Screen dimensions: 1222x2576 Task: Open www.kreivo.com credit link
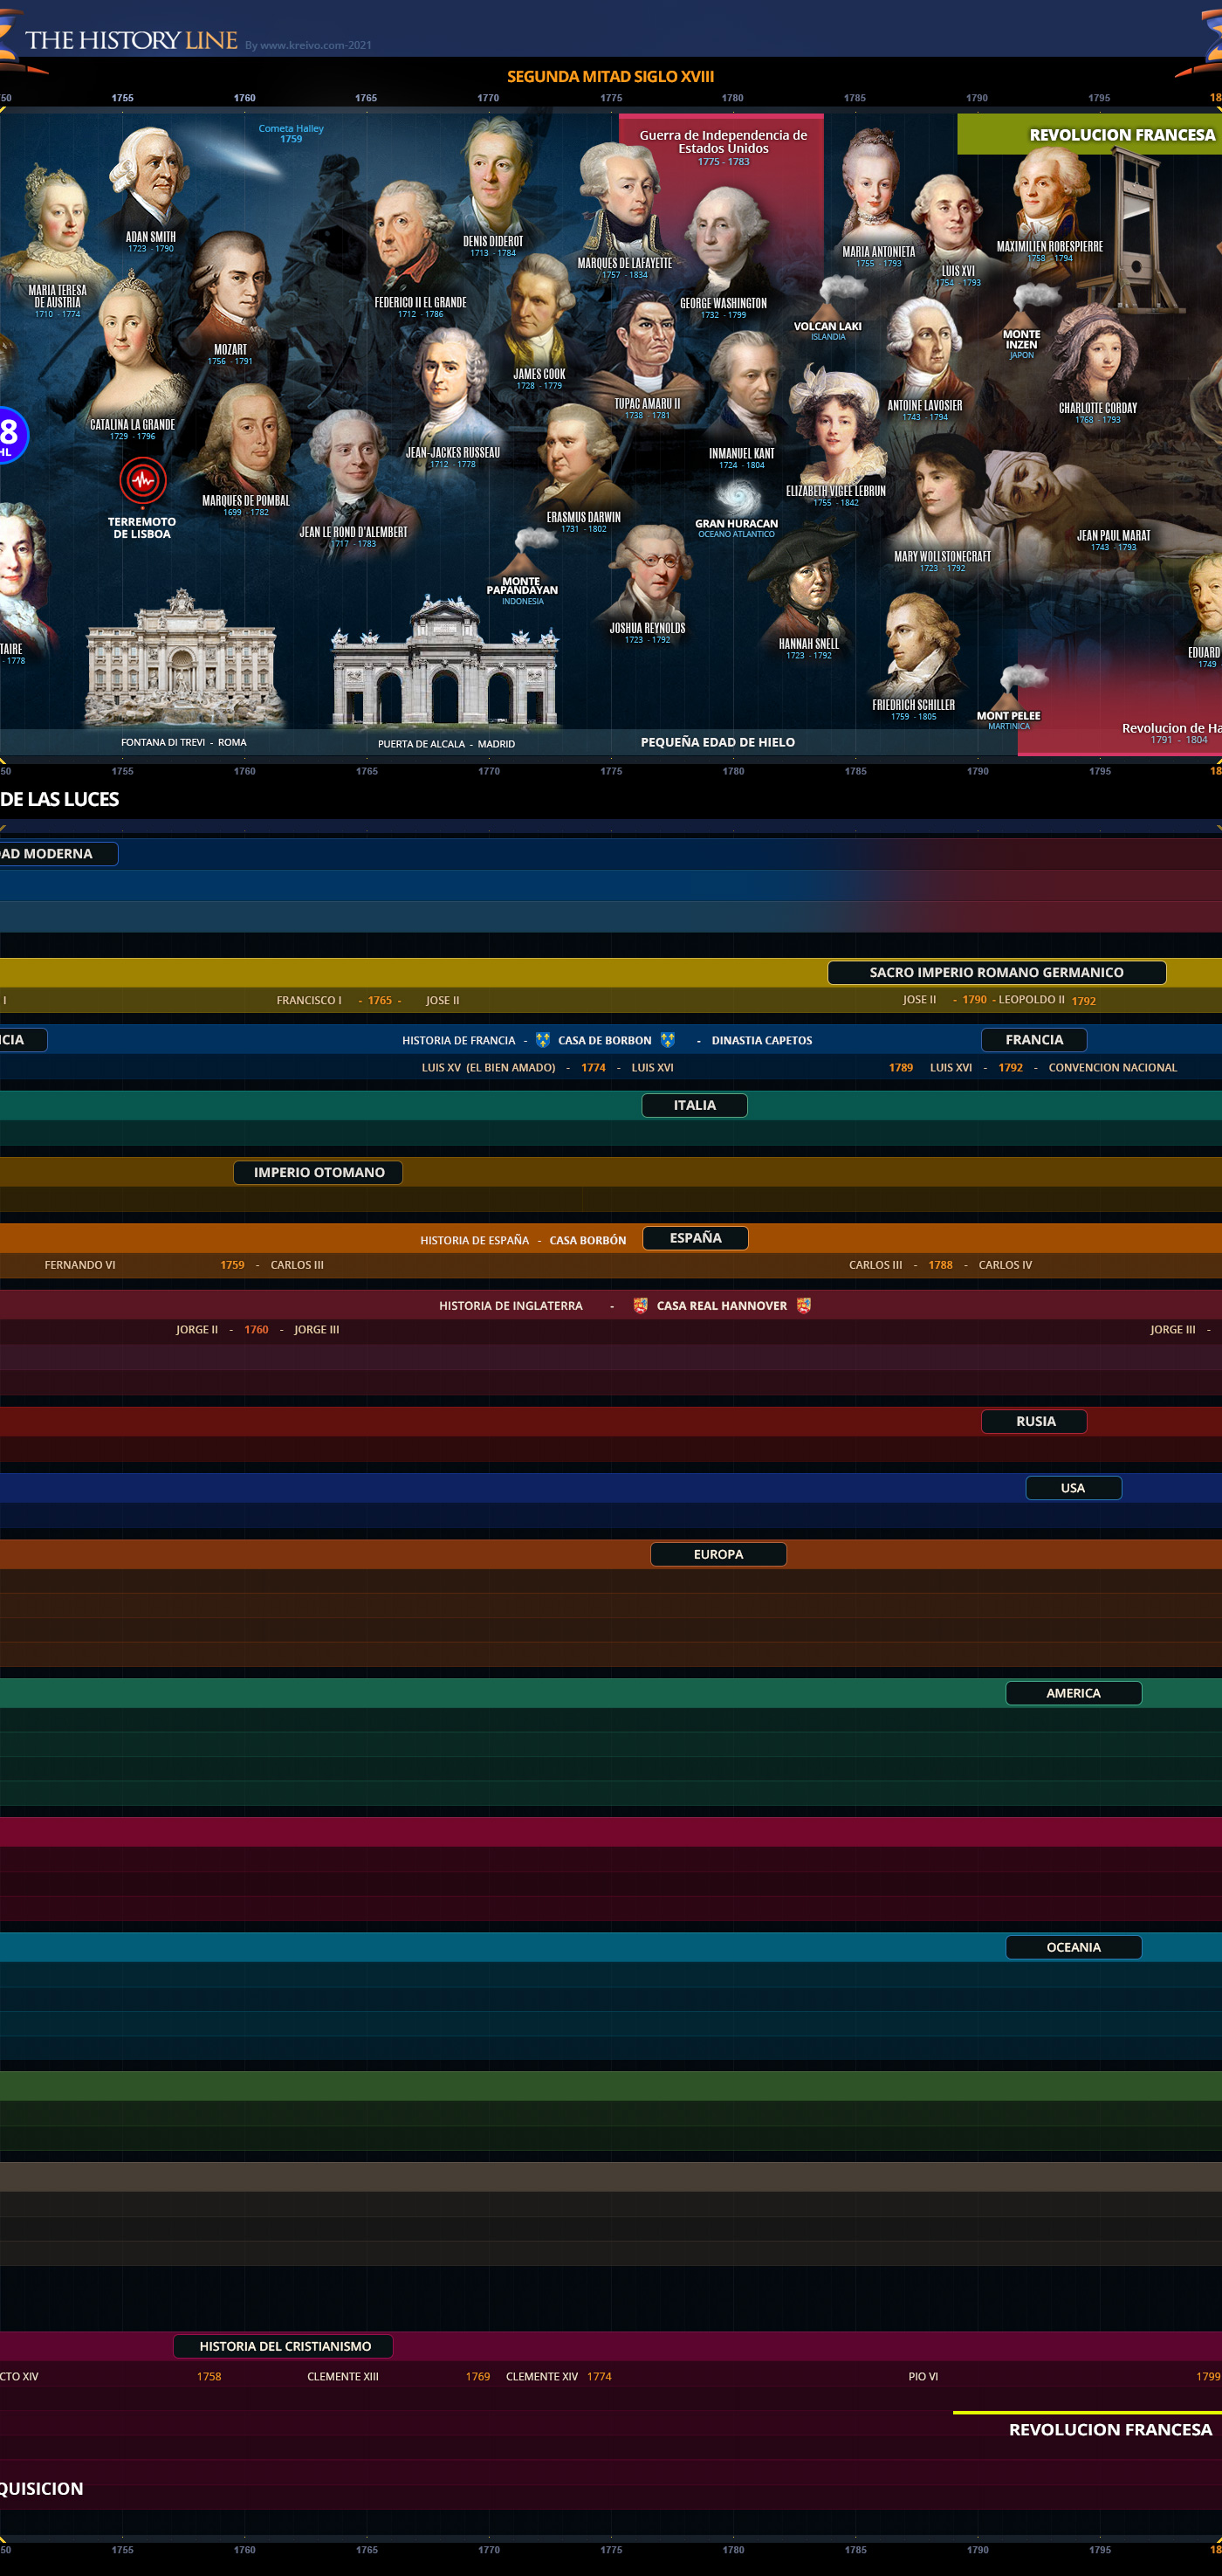pyautogui.click(x=308, y=45)
